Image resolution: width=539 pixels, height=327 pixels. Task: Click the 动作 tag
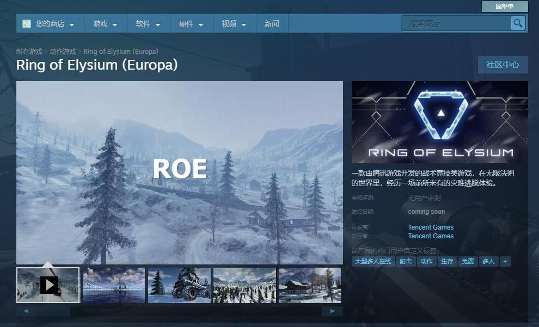click(x=427, y=261)
